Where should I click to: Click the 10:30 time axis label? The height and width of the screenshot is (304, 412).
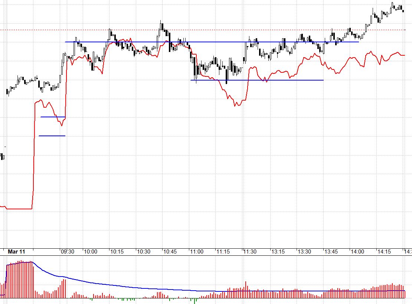point(144,252)
